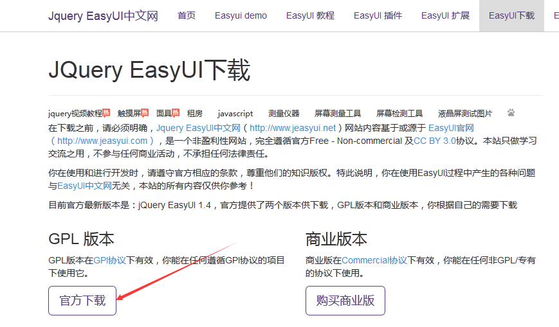
Task: Open the 液晶屏测试图片 tag link
Action: click(x=465, y=114)
